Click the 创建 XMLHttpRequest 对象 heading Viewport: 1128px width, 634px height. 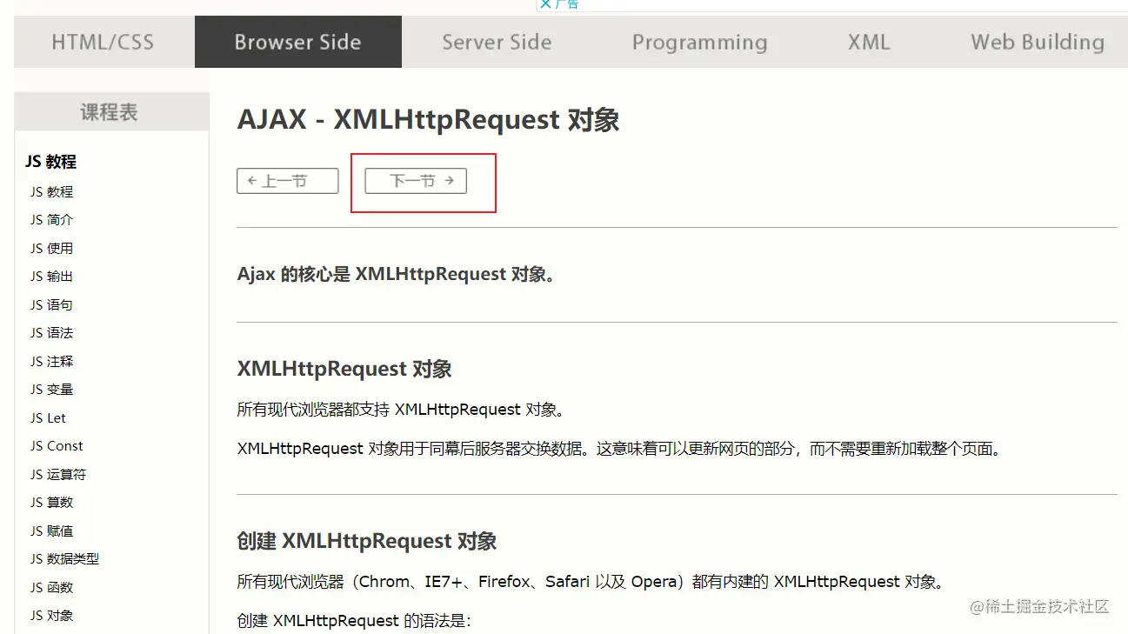click(367, 541)
